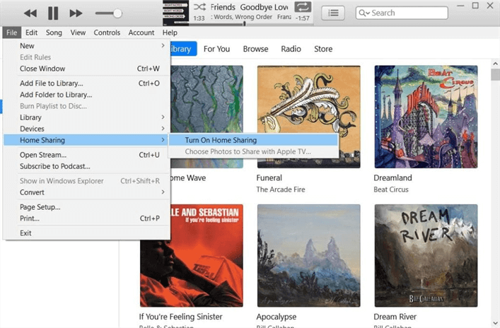Open the View menu
The width and height of the screenshot is (500, 328).
click(78, 33)
